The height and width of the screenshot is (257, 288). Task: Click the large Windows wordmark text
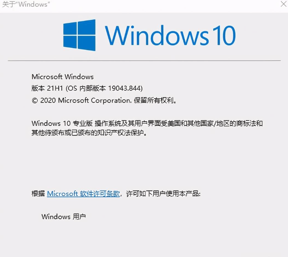[157, 35]
